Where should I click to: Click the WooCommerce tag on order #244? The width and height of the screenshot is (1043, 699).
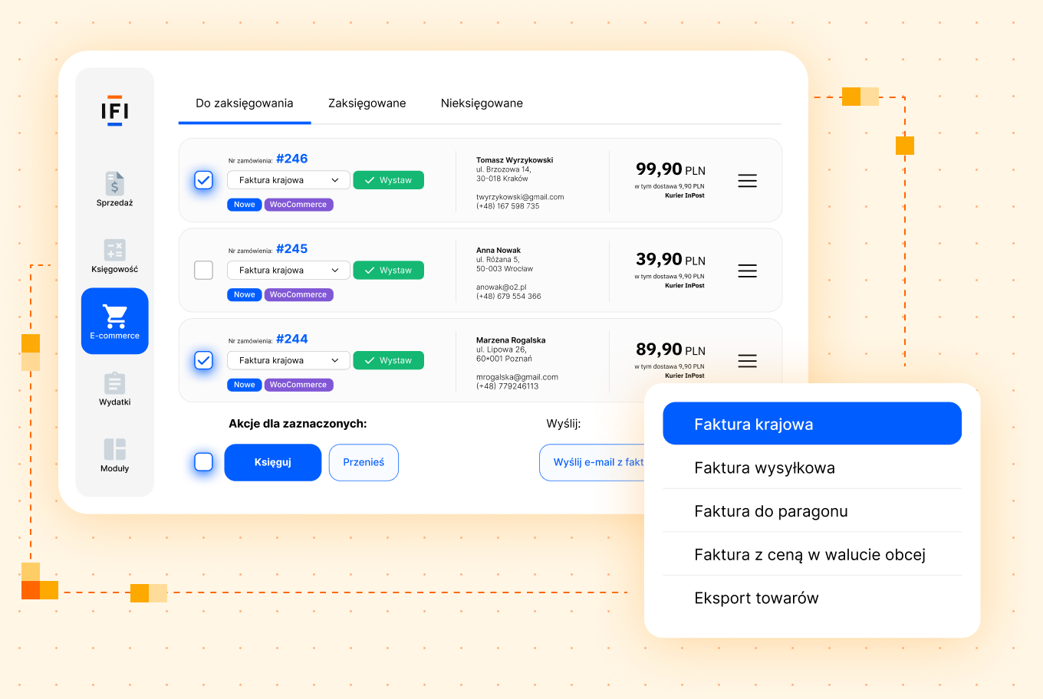(x=298, y=385)
